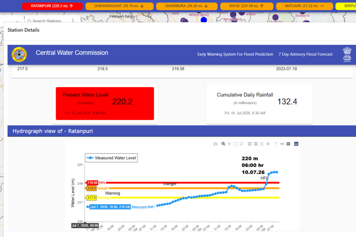Image resolution: width=356 pixels, height=237 pixels.
Task: Click the blue map marker under MEENUS (KHAD)
Action: (x=204, y=20)
